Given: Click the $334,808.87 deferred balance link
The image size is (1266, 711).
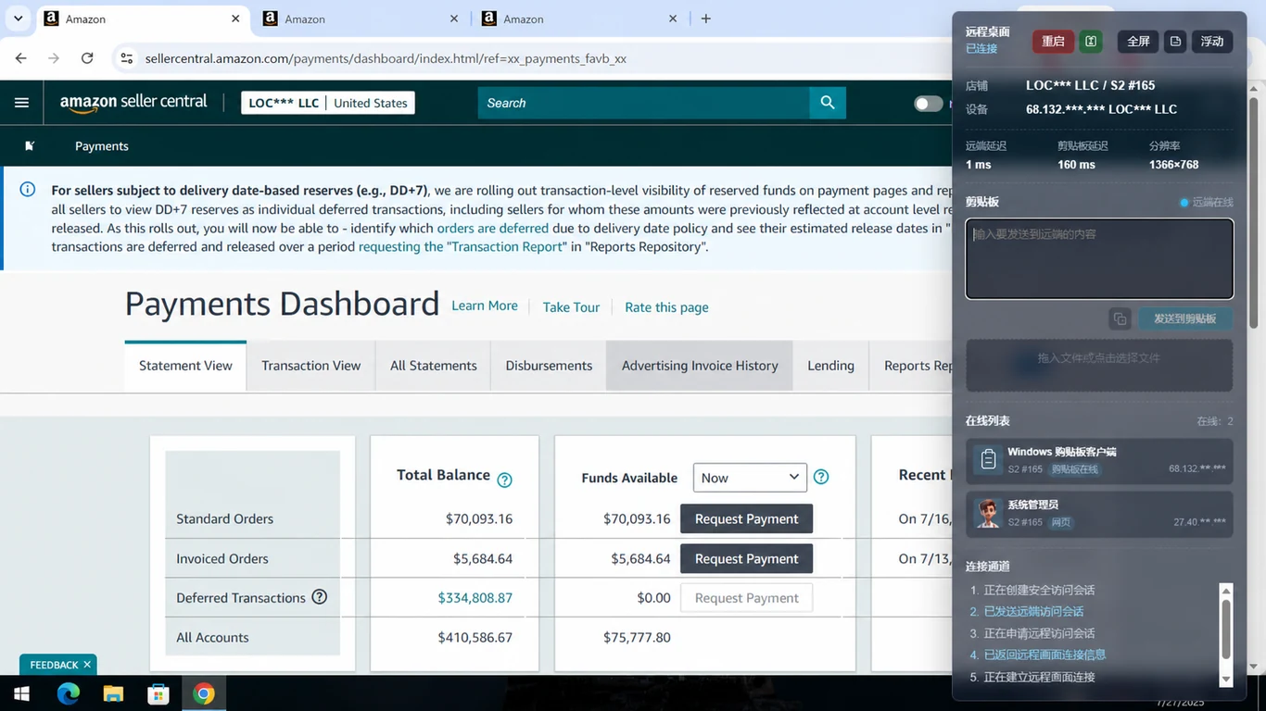Looking at the screenshot, I should 475,598.
